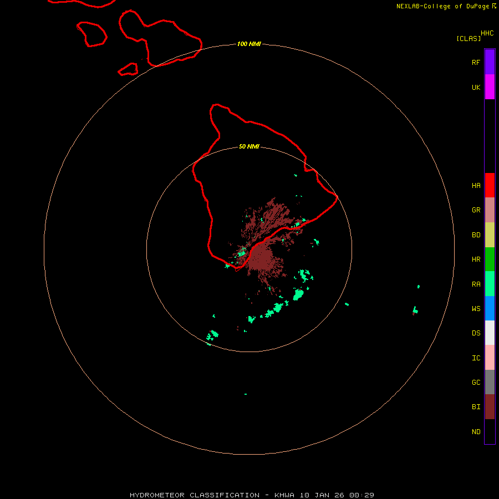Click the GC legend label
The image size is (499, 499).
click(x=476, y=382)
